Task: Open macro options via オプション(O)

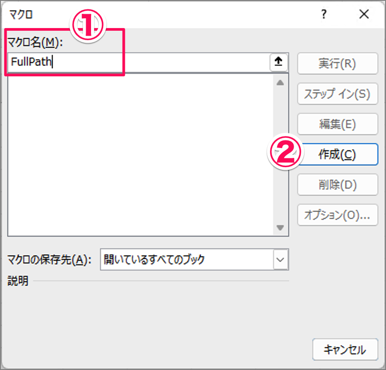Action: pos(337,215)
